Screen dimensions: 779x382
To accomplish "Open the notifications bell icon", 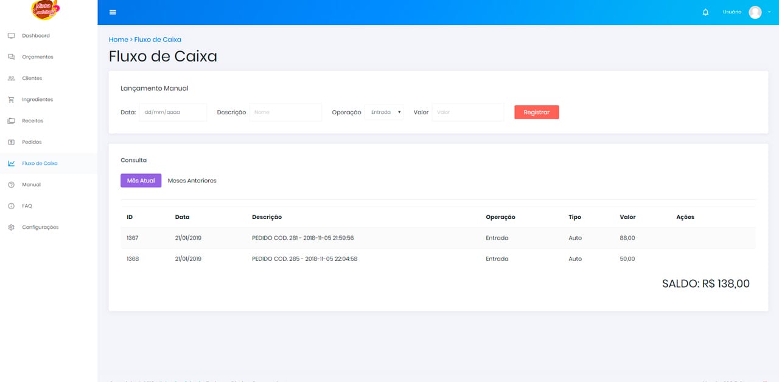I will click(x=705, y=12).
